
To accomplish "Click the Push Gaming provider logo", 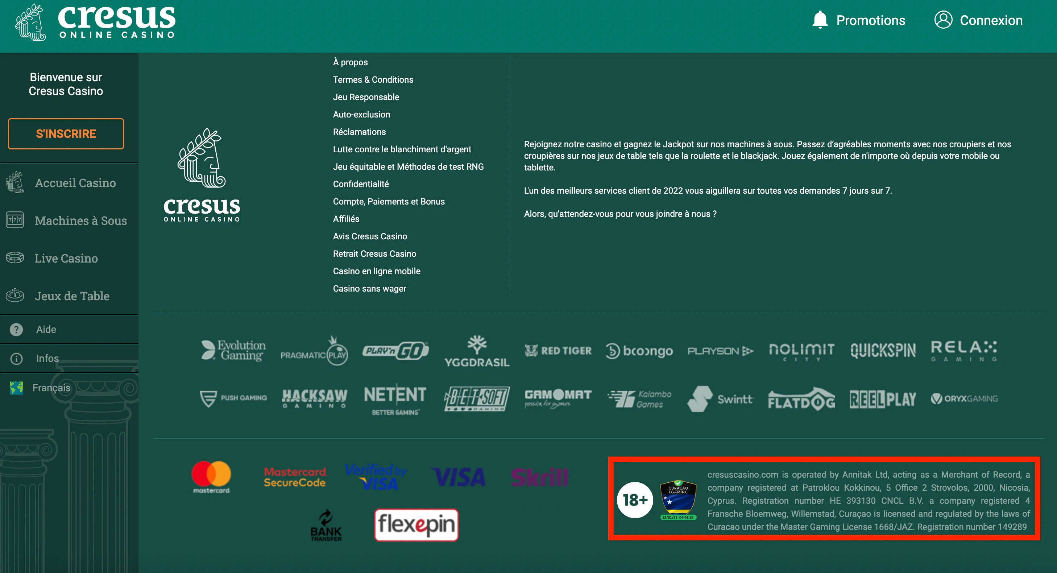I will point(233,398).
